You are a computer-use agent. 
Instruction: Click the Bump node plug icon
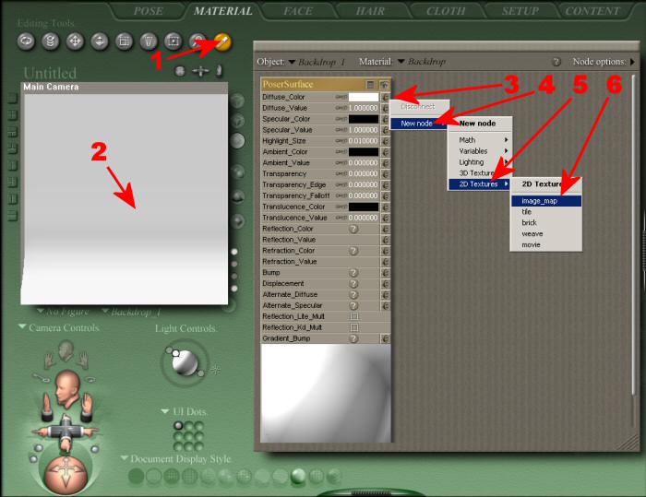[x=385, y=273]
